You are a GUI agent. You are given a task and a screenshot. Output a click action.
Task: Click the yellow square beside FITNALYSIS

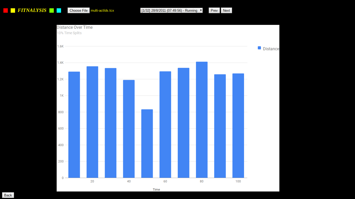click(13, 10)
